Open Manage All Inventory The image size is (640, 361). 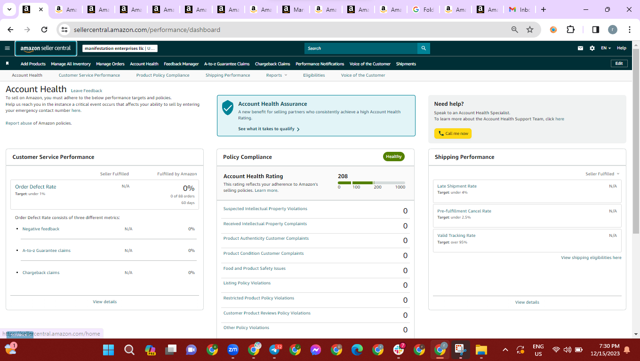pyautogui.click(x=71, y=64)
